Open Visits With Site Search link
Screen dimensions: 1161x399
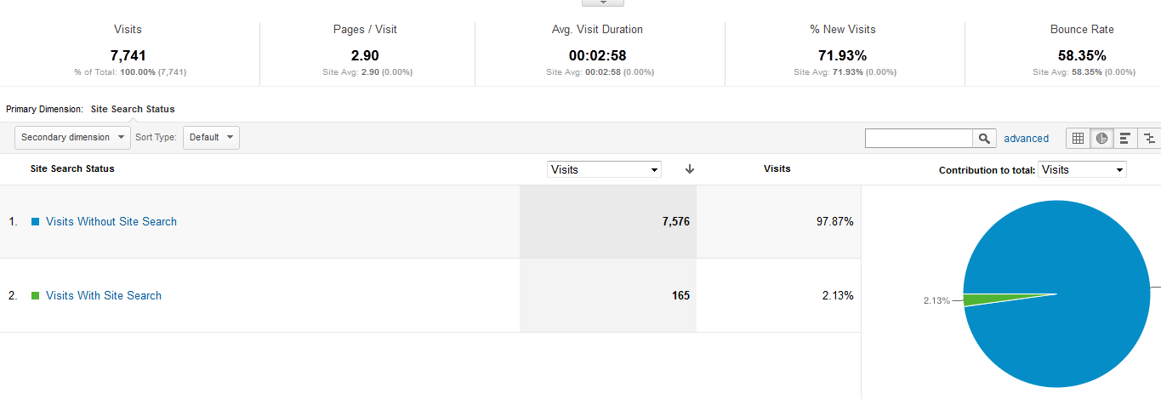[x=104, y=295]
